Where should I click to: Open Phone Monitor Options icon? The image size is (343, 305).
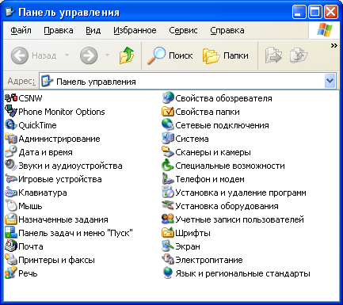pyautogui.click(x=11, y=112)
